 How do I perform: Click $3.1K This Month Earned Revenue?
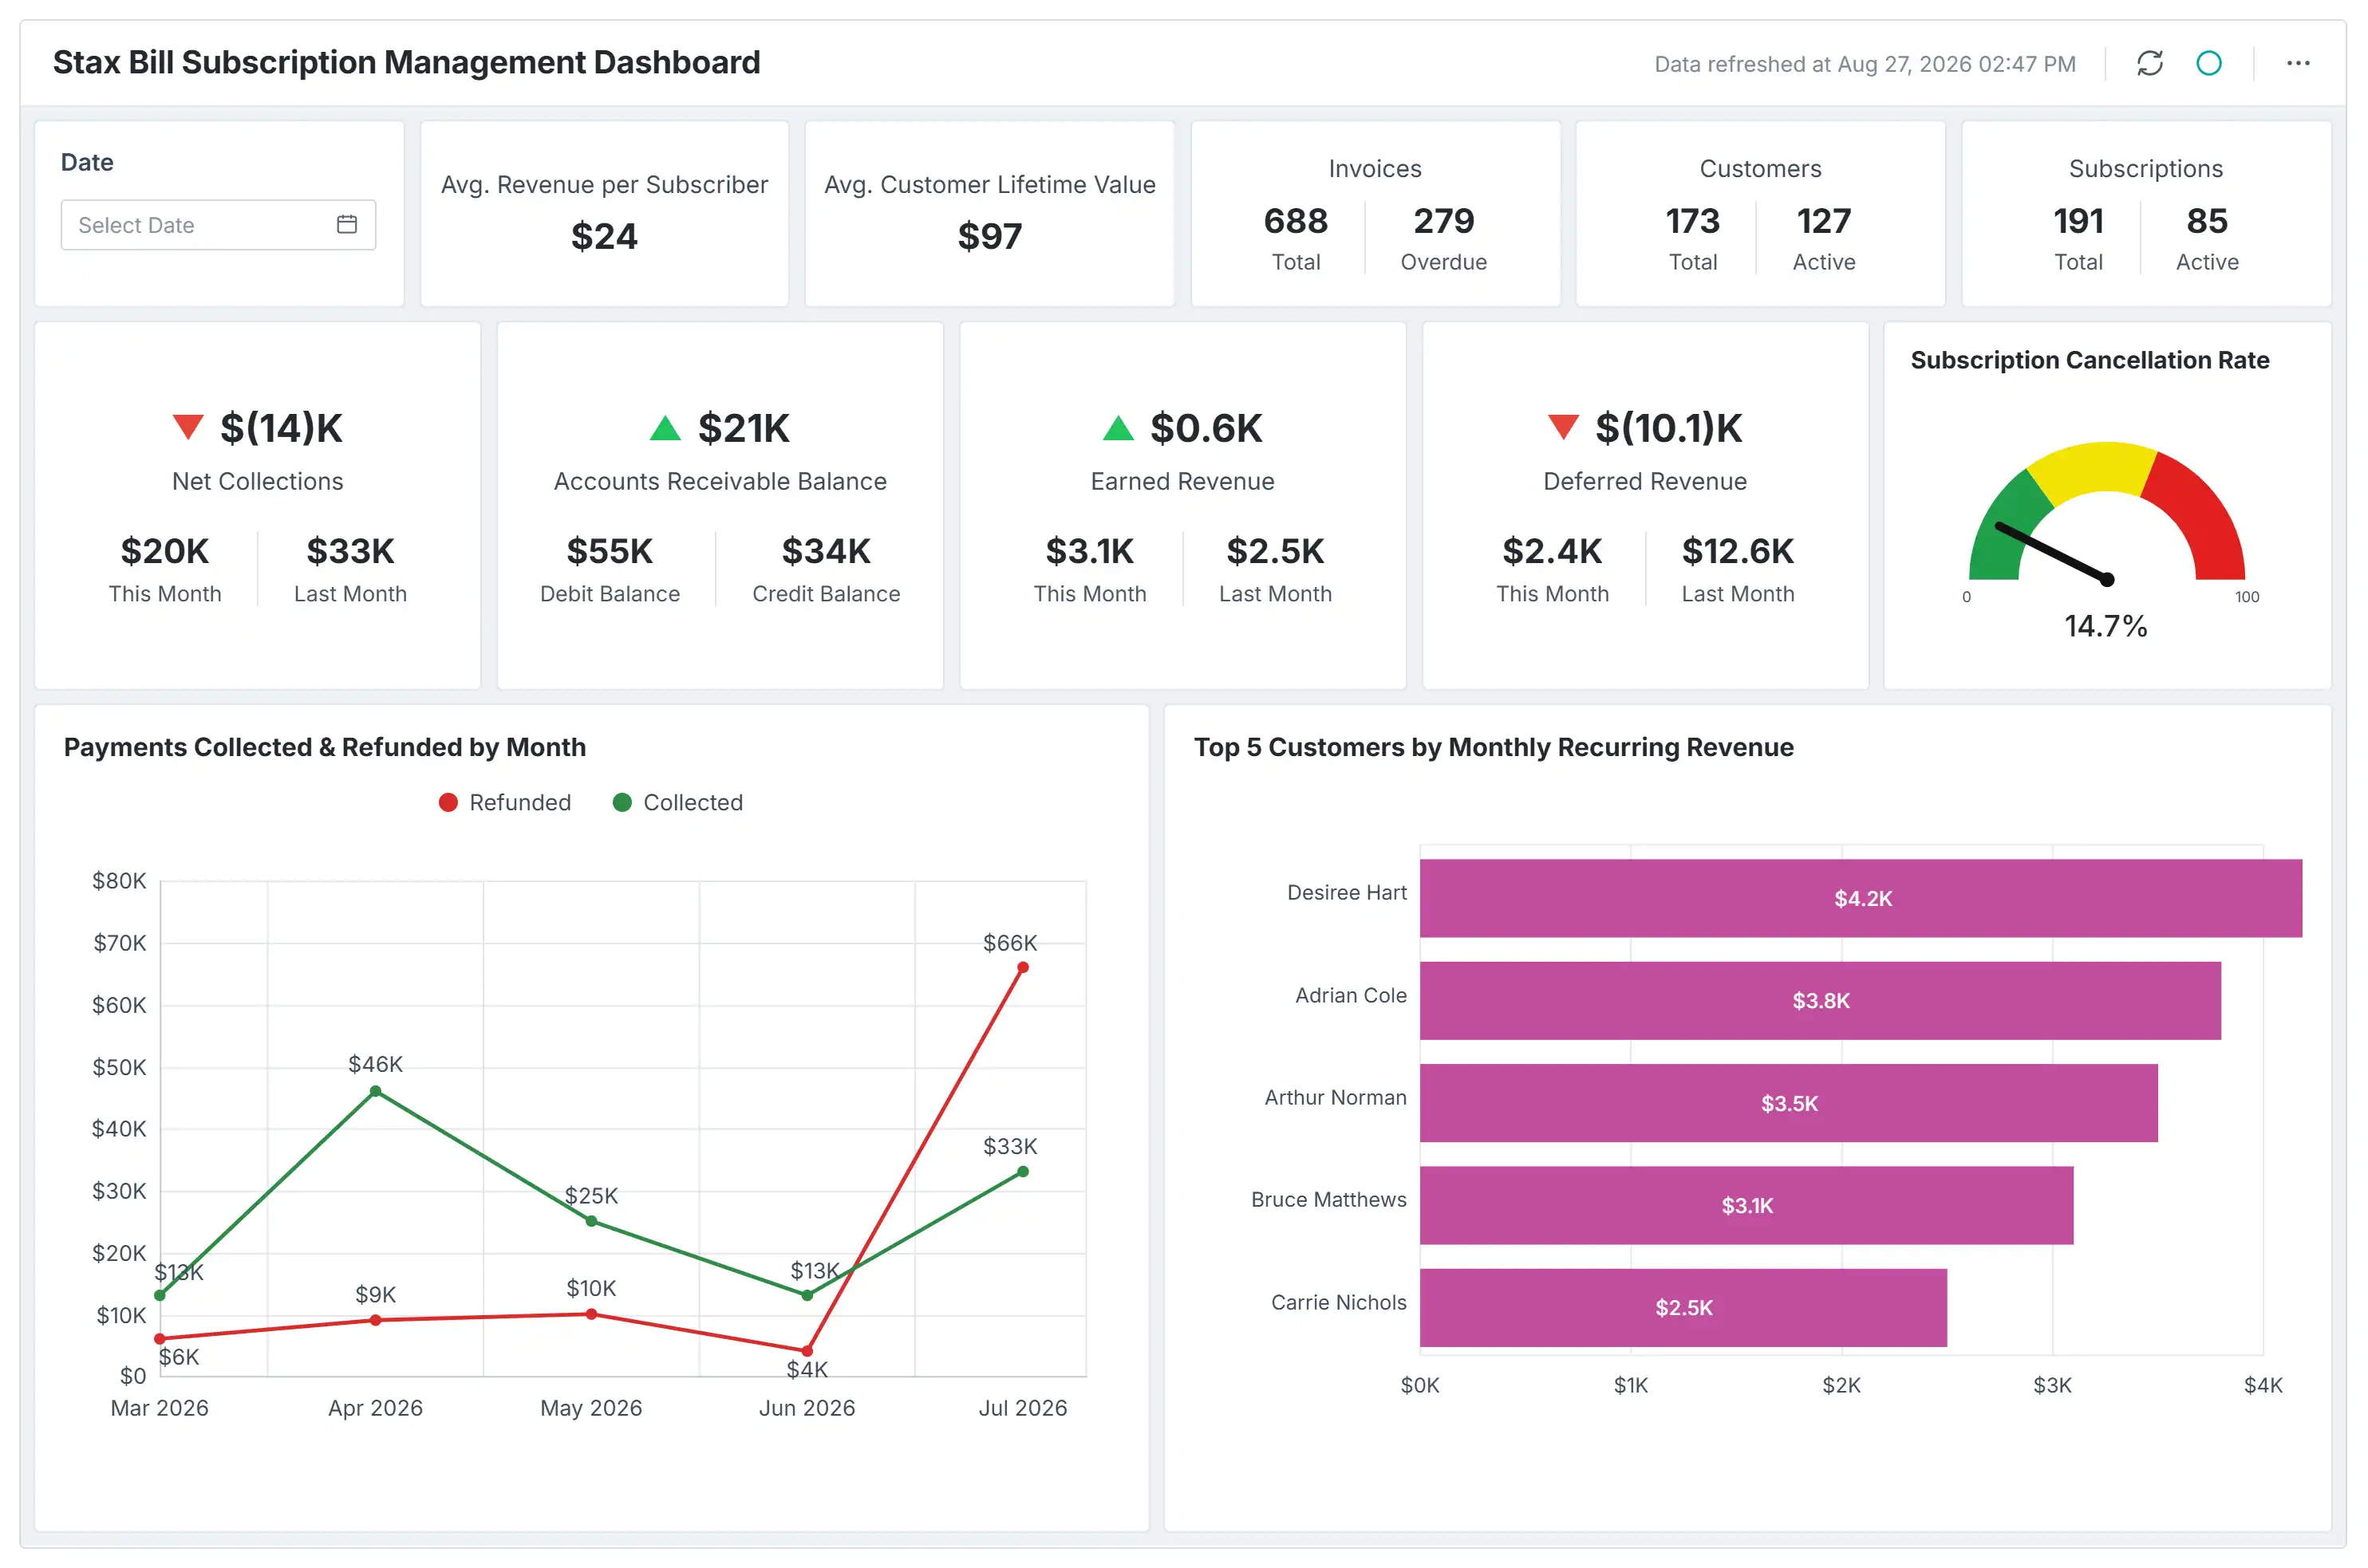1090,551
